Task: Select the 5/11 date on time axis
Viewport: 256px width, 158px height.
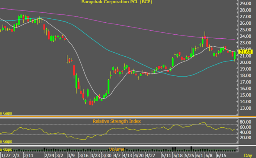Action: [x=166, y=156]
